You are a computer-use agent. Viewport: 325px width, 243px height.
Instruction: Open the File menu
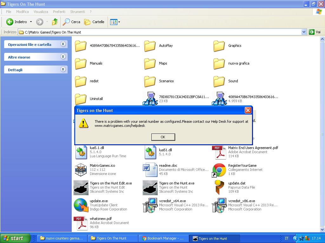tap(9, 12)
